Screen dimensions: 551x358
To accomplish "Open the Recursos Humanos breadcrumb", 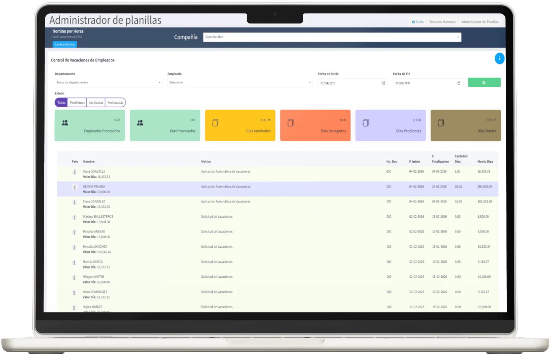I will point(442,22).
